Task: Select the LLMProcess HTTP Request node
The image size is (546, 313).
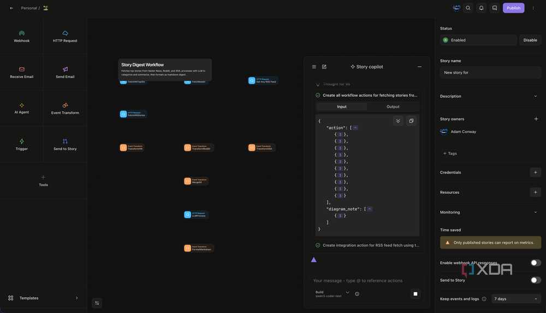Action: pos(196,214)
